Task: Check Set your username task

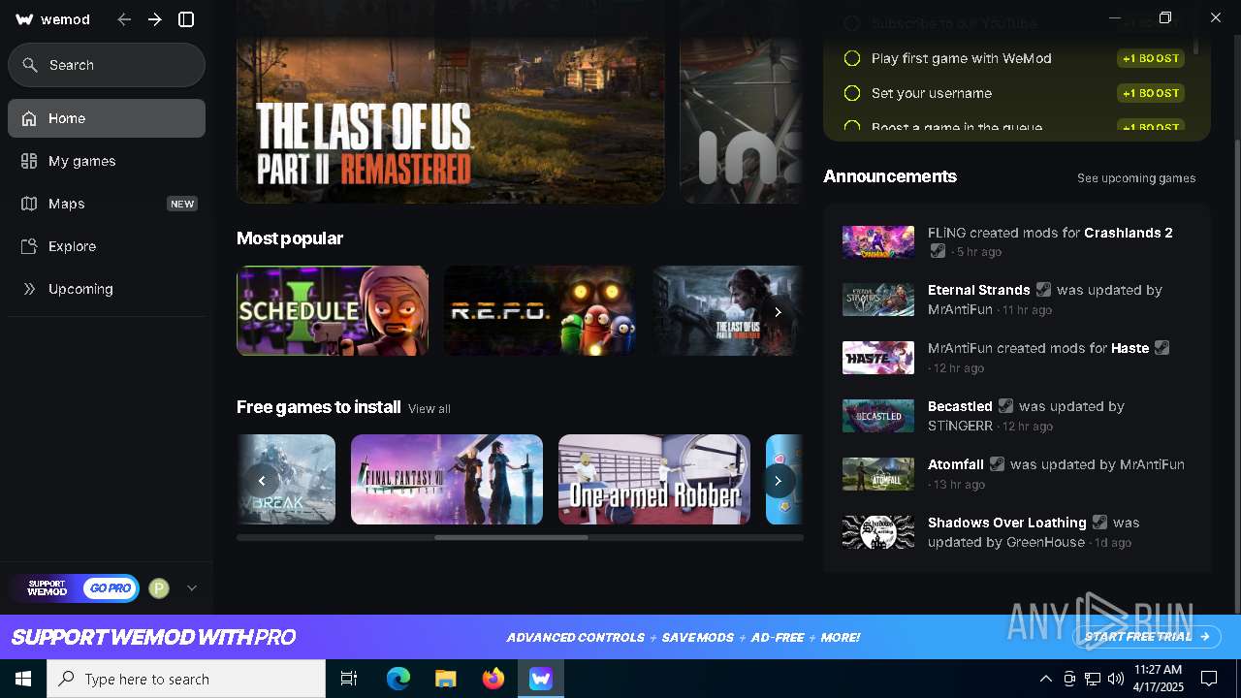Action: (x=852, y=93)
